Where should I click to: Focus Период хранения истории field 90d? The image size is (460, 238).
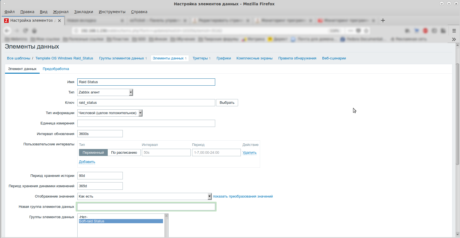point(100,176)
